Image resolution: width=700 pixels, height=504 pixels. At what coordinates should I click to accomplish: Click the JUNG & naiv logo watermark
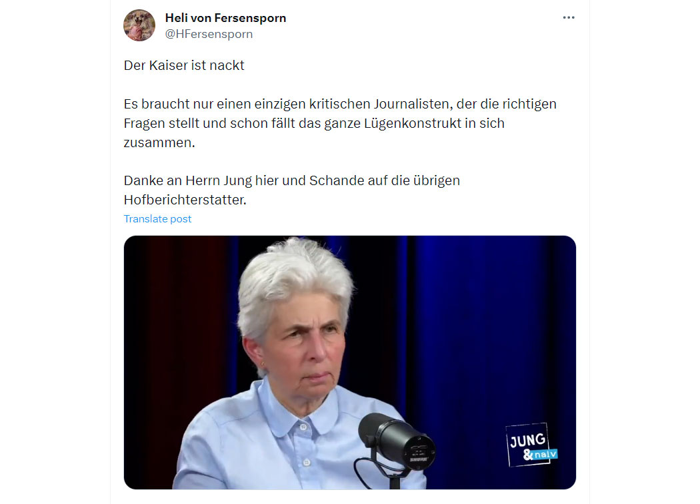pos(531,444)
